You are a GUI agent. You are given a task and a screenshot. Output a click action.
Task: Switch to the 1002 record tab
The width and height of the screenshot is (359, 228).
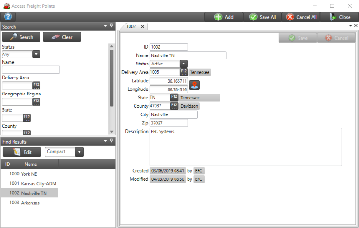coord(131,27)
